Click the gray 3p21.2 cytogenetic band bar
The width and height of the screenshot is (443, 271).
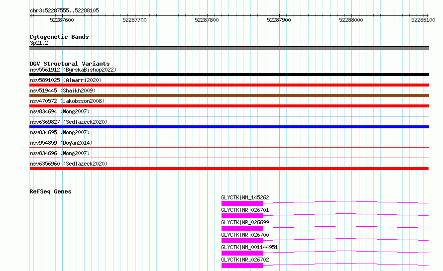(x=229, y=48)
